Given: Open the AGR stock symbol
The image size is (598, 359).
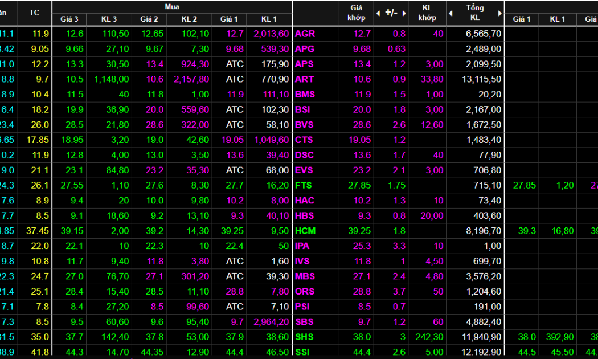Looking at the screenshot, I should [x=305, y=34].
